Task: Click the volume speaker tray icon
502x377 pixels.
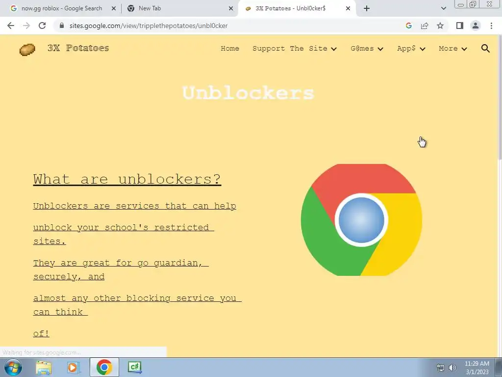Action: pyautogui.click(x=452, y=368)
